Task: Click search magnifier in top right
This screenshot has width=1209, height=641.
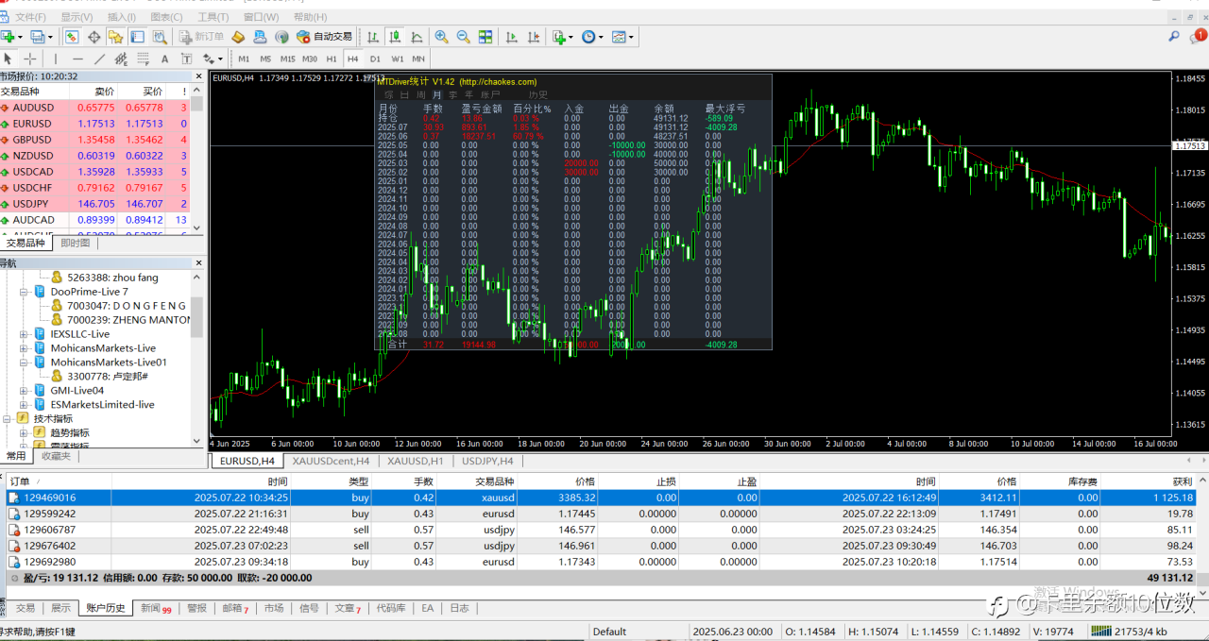Action: click(1174, 36)
